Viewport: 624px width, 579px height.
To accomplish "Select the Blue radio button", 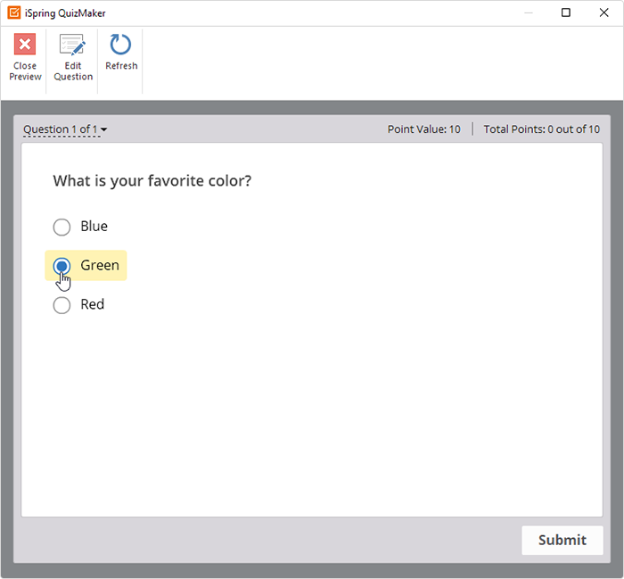I will tap(62, 227).
